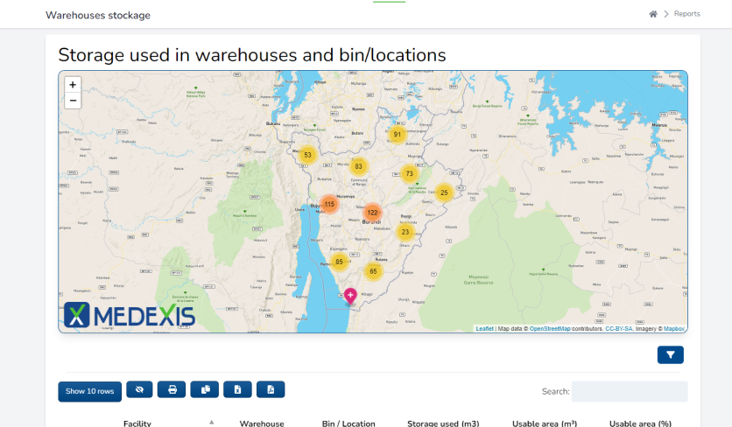The width and height of the screenshot is (732, 427).
Task: Expand the orange cluster marker labeled 122
Action: [x=372, y=213]
